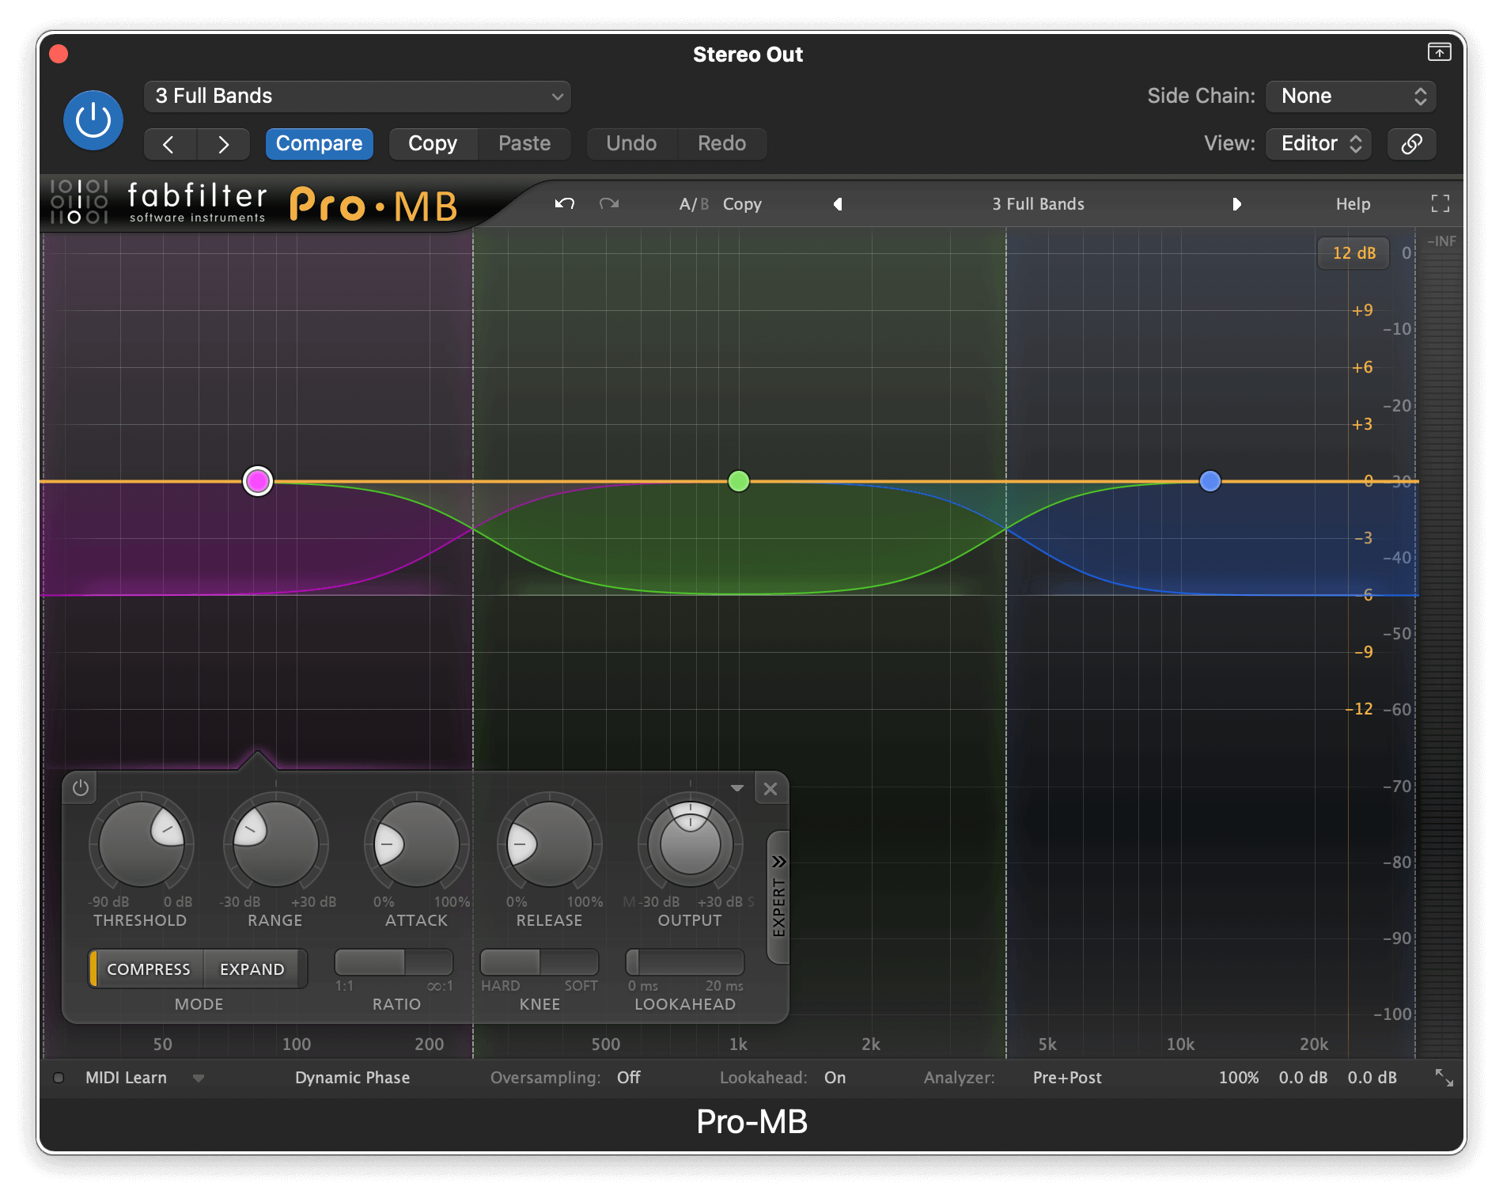Open the View Editor dropdown
This screenshot has width=1503, height=1198.
pyautogui.click(x=1319, y=144)
